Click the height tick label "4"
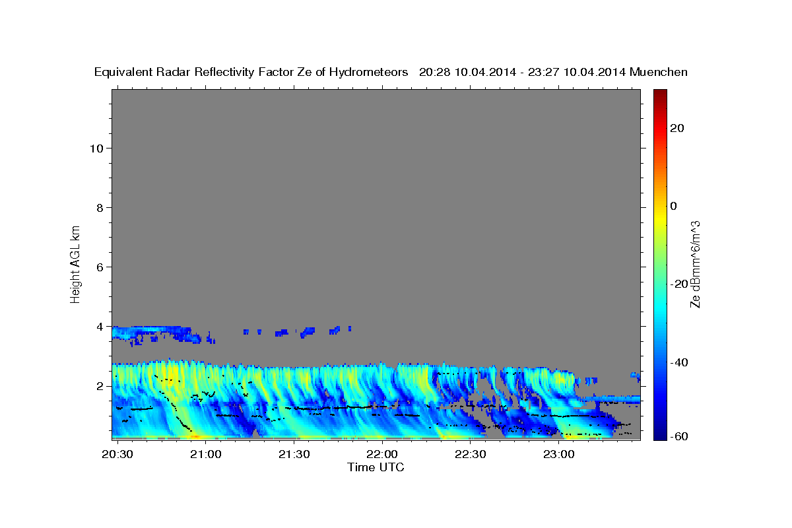Screen dimensions: 792x528 pos(99,327)
